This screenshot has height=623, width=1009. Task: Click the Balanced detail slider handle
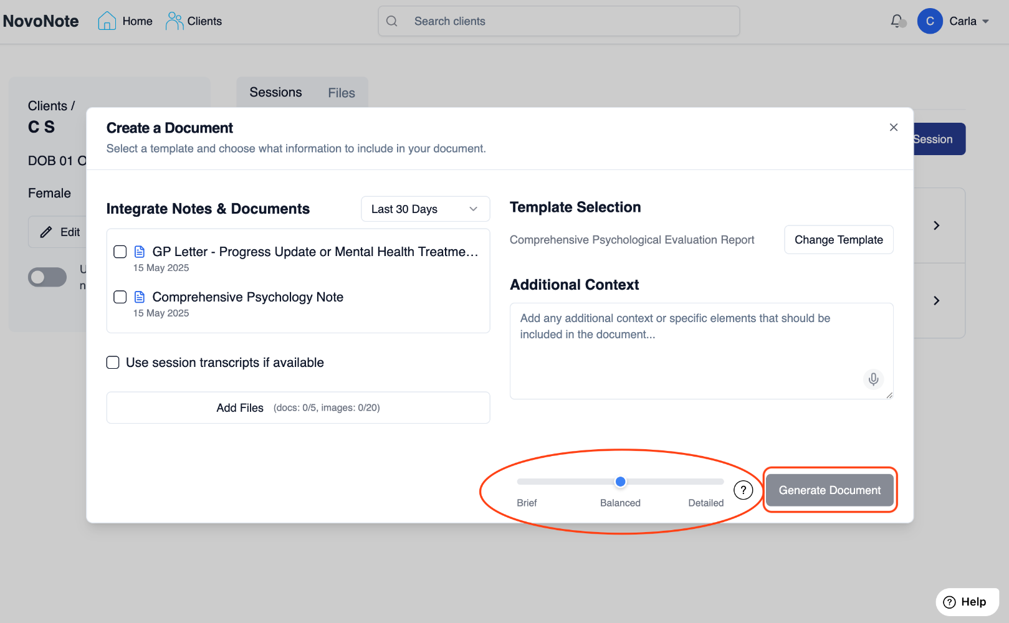620,482
